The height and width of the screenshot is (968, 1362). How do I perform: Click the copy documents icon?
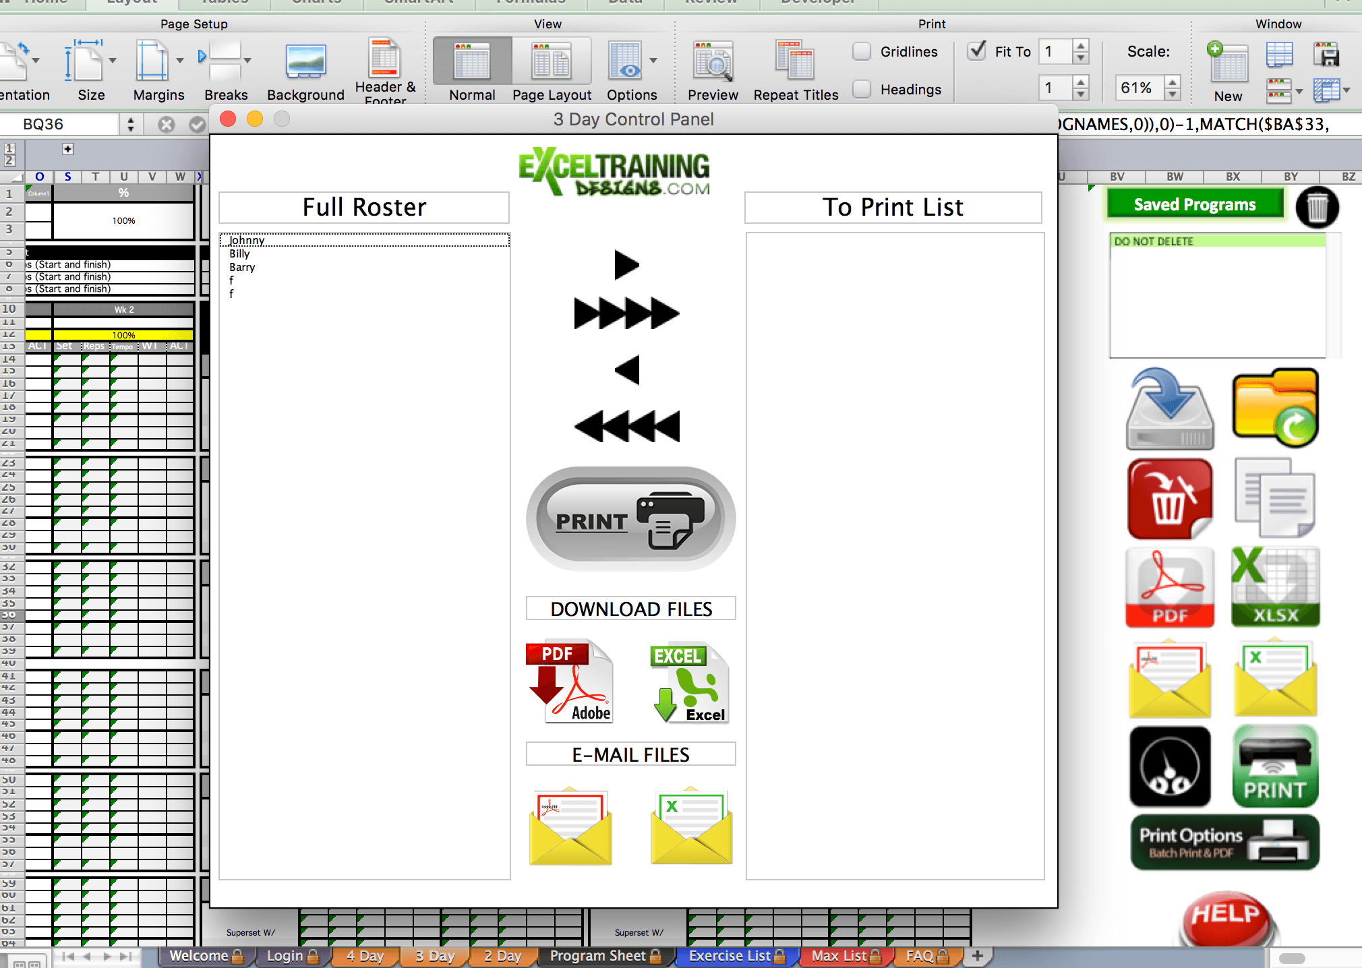pos(1274,498)
